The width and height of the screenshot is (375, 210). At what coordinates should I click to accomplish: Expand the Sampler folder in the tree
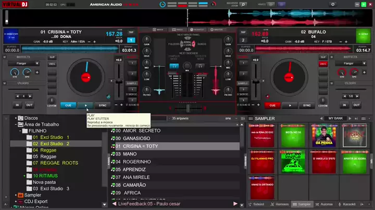16,195
